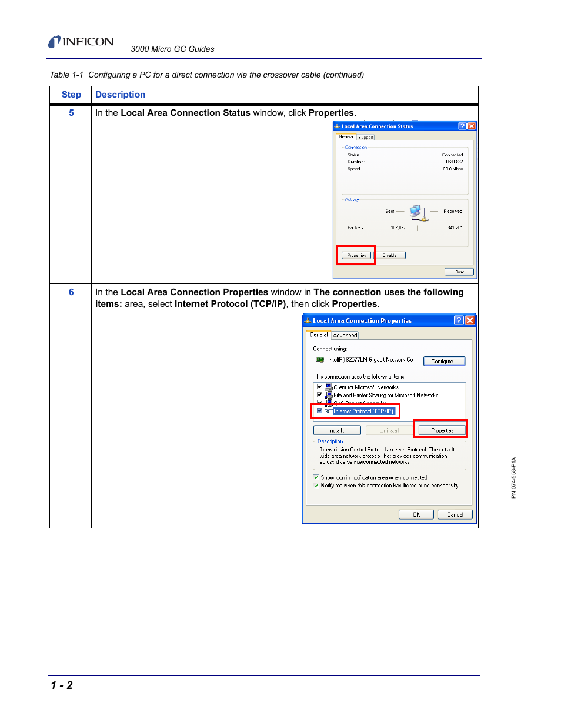Click the File and Printer Sharing item icon

click(x=329, y=395)
